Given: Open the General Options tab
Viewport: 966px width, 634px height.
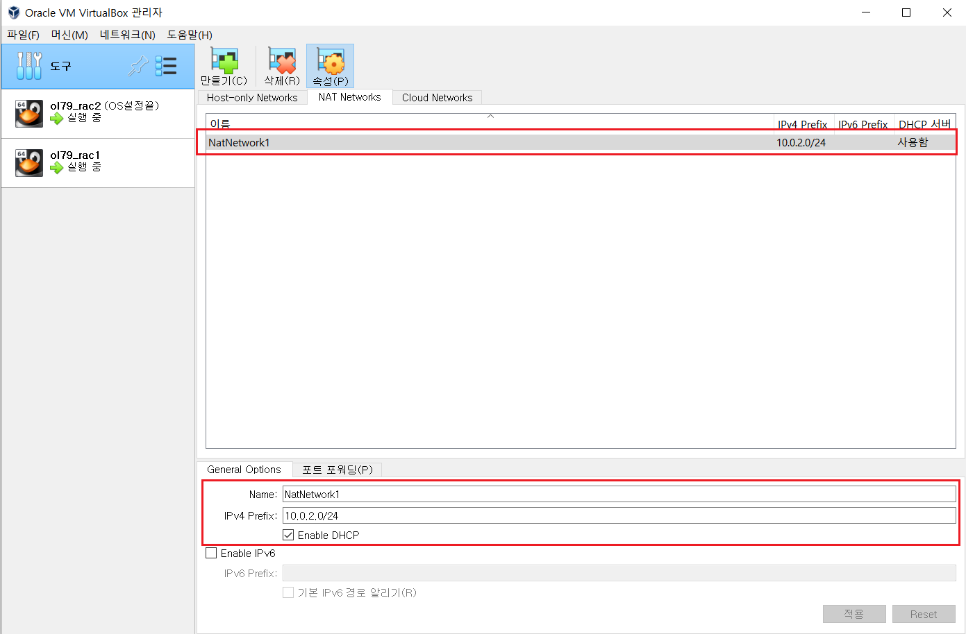Looking at the screenshot, I should pos(244,470).
